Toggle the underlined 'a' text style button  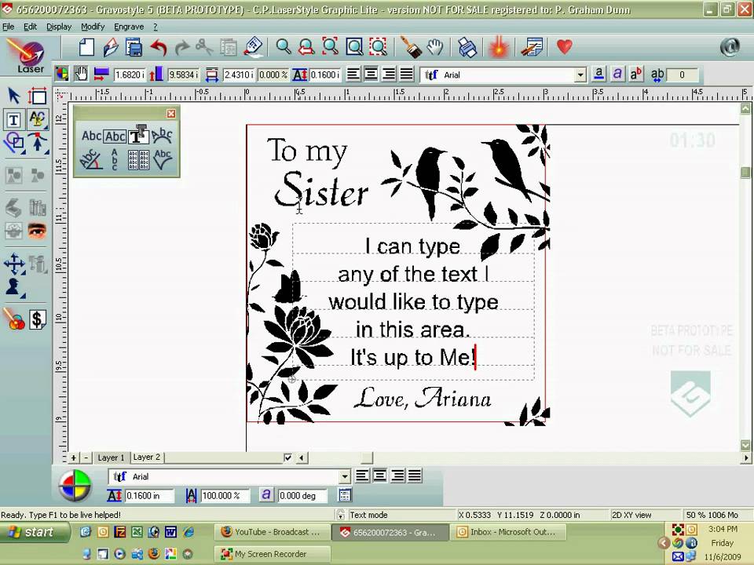point(598,74)
